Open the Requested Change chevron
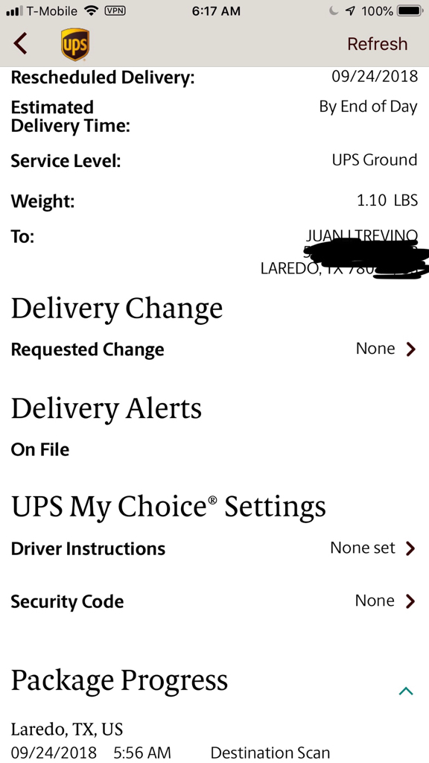Screen dimensions: 429x763 coord(411,349)
